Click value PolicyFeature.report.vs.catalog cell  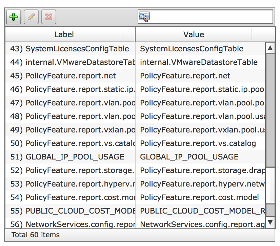pyautogui.click(x=200, y=144)
